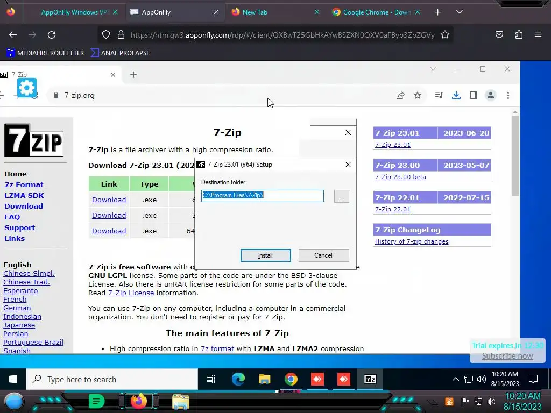551x413 pixels.
Task: Expand Chrome's tab search chevron
Action: pos(433,69)
